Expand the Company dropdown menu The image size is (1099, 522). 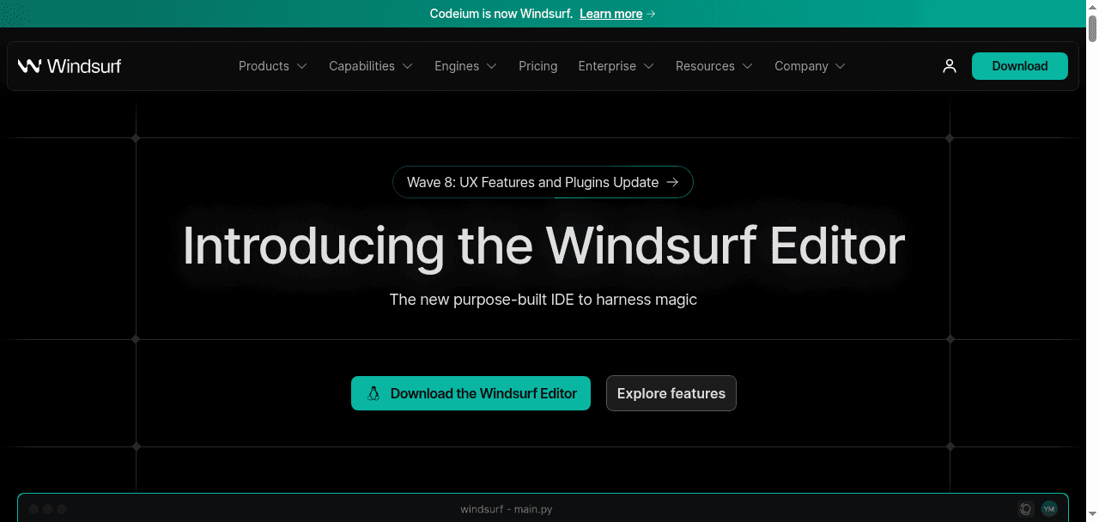[810, 66]
